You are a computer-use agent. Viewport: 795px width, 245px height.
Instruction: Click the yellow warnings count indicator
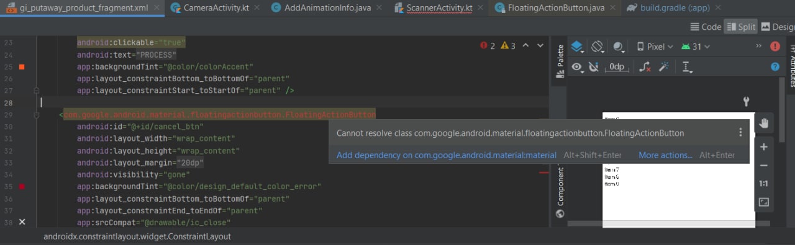(508, 45)
